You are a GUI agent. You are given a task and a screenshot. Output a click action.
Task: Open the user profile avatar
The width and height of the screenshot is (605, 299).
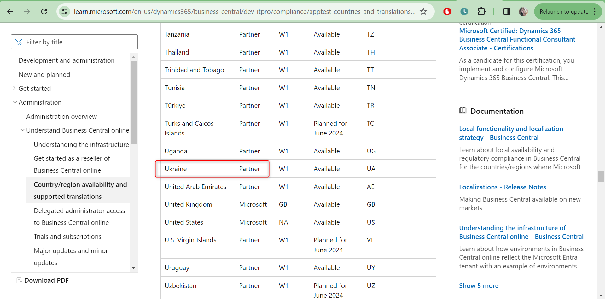[523, 12]
